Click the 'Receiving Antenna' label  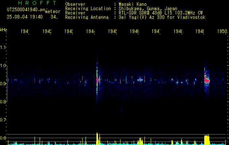click(87, 17)
